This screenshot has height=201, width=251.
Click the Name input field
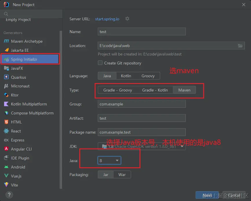[142, 32]
